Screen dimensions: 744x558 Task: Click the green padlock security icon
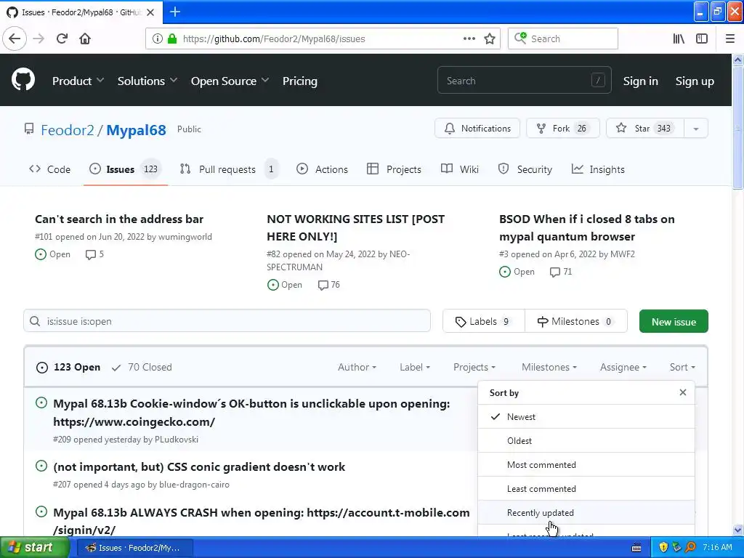172,39
